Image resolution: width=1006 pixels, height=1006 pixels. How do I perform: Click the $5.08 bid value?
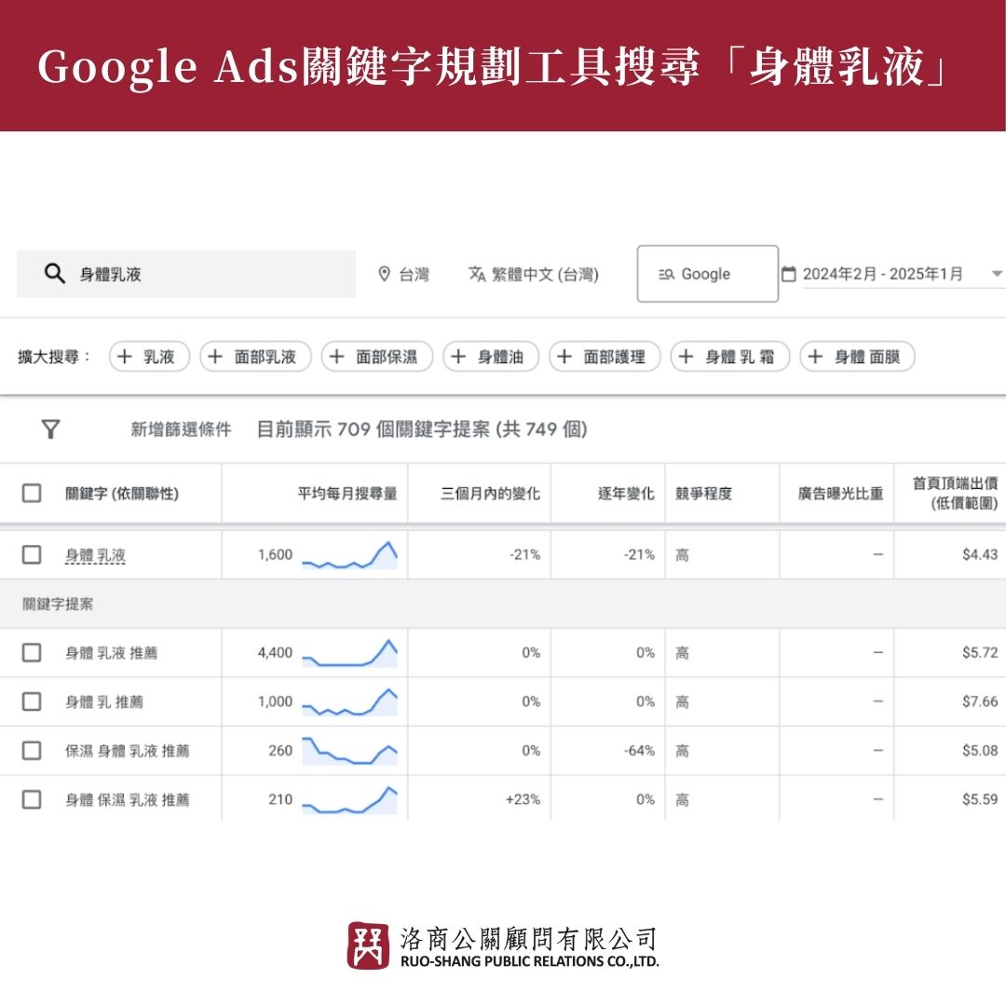click(980, 751)
